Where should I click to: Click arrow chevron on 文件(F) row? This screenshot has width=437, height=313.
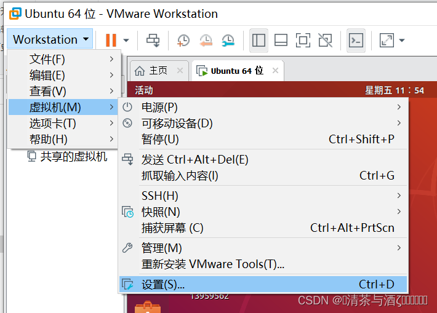tap(111, 59)
